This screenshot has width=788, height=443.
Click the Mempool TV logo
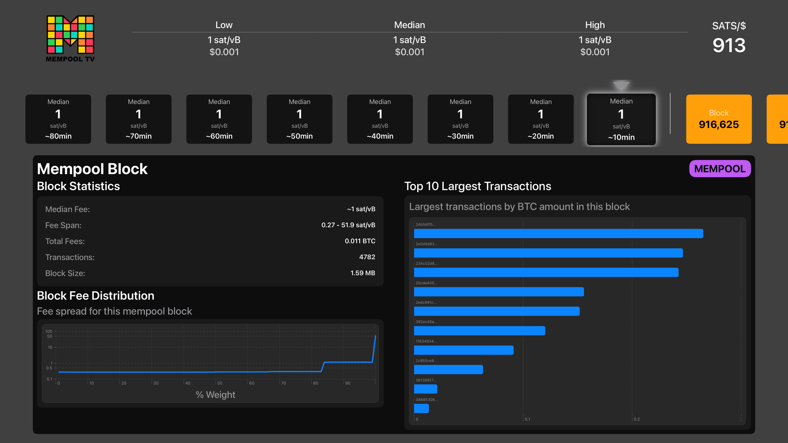click(70, 39)
